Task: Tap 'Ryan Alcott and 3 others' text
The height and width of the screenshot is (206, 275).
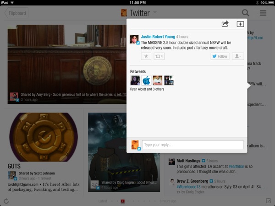Action: [147, 89]
